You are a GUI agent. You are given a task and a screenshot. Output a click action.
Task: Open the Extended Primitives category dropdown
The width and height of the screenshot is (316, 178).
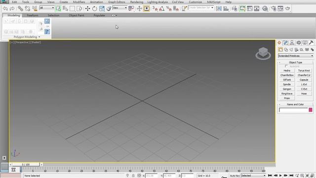point(296,56)
